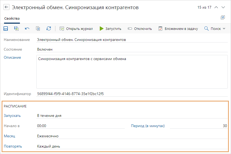Open the Запускать schedule field

tap(132, 115)
